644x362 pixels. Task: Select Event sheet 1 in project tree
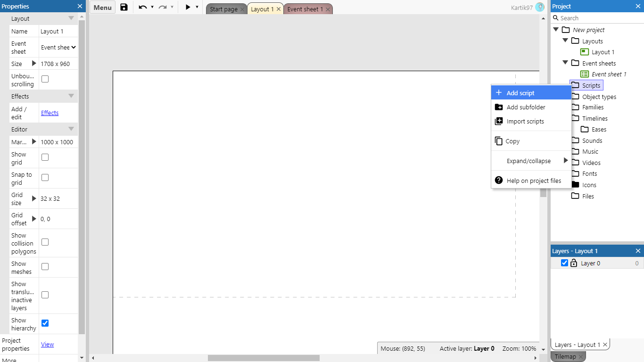609,74
